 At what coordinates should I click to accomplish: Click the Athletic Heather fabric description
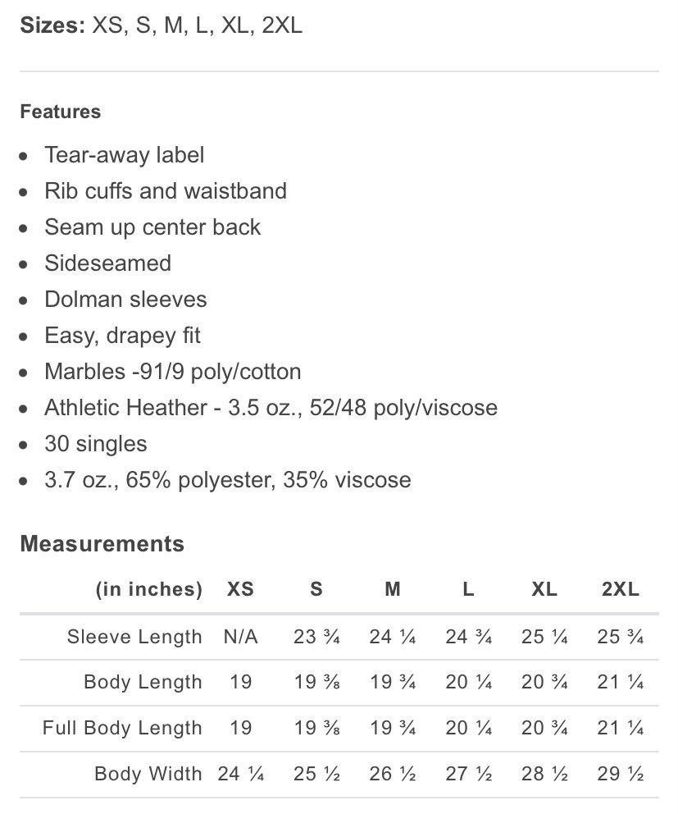point(271,408)
